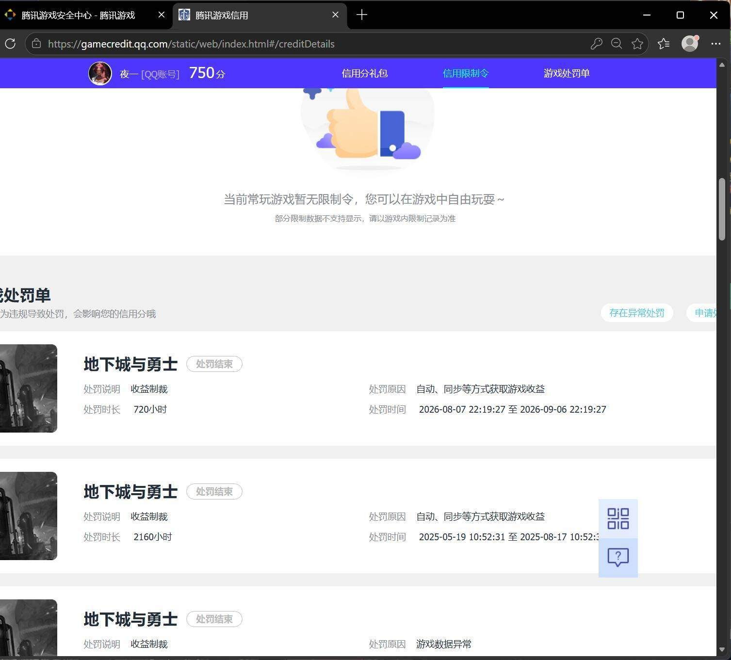Click the 部分限制数据不支持显示 note

click(x=365, y=218)
